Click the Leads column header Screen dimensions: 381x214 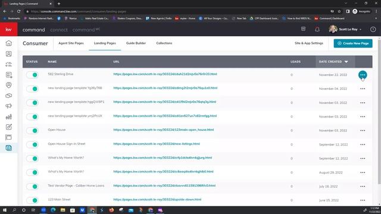295,62
